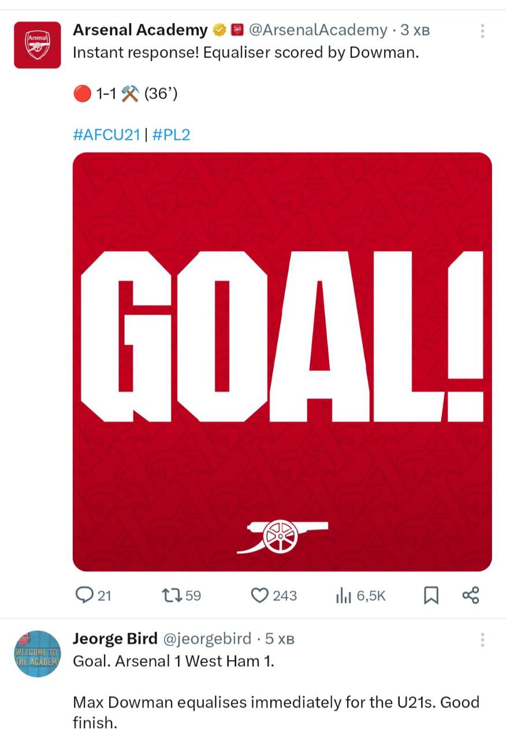
Task: Open the #PL2 hashtag
Action: tap(171, 135)
